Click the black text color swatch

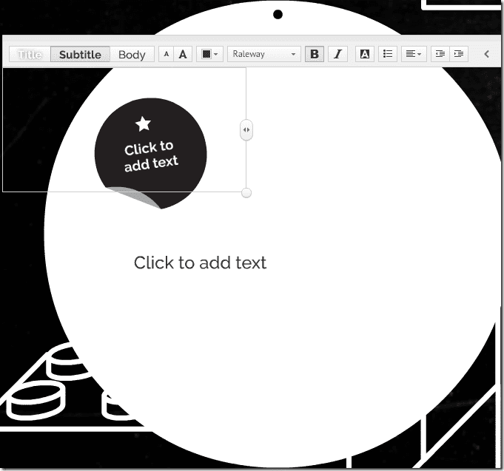[x=206, y=54]
